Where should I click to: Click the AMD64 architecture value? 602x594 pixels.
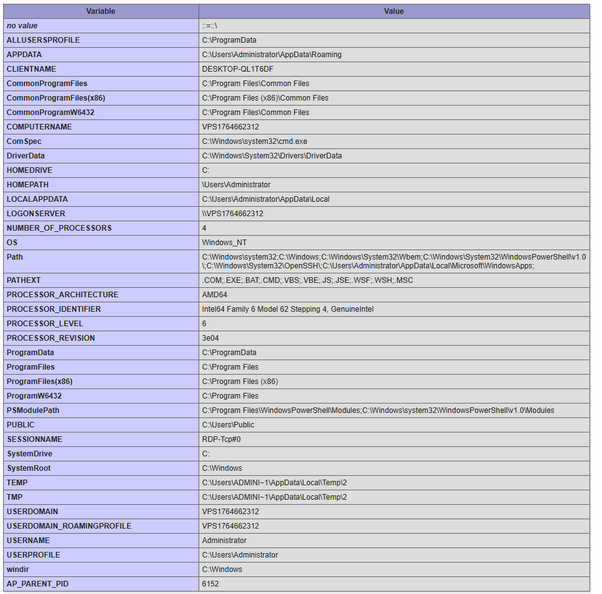[214, 295]
